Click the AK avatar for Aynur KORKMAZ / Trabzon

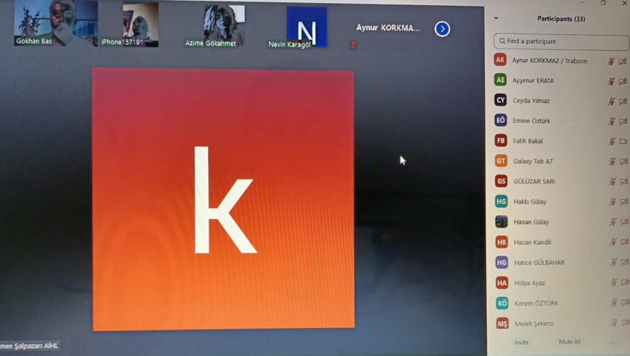(x=500, y=60)
